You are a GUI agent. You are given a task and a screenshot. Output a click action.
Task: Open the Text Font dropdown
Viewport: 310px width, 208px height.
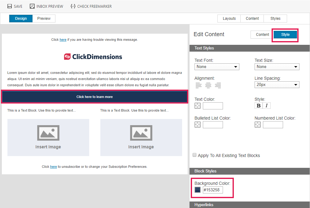click(217, 66)
